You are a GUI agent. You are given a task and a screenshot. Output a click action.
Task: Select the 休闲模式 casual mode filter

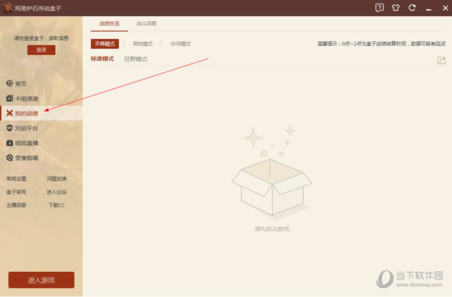pos(181,44)
